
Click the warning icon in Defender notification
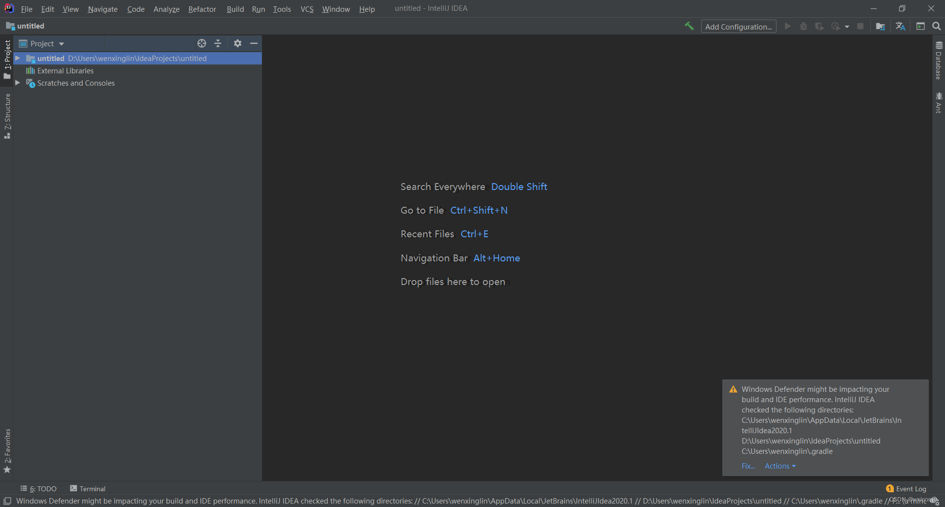click(733, 389)
